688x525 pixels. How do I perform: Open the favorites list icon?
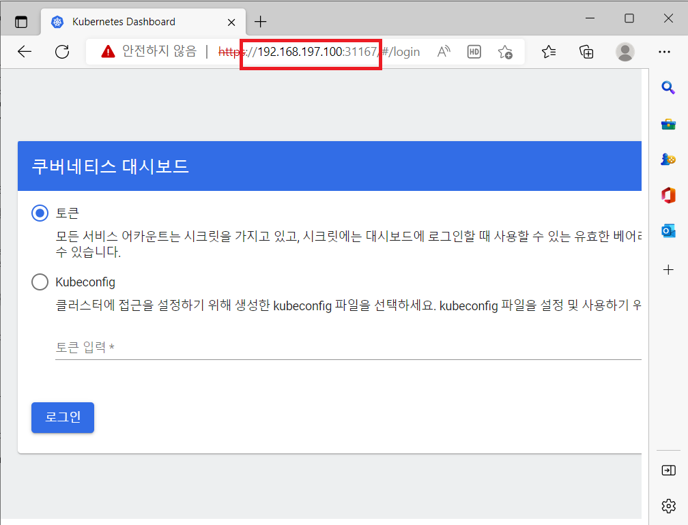549,52
